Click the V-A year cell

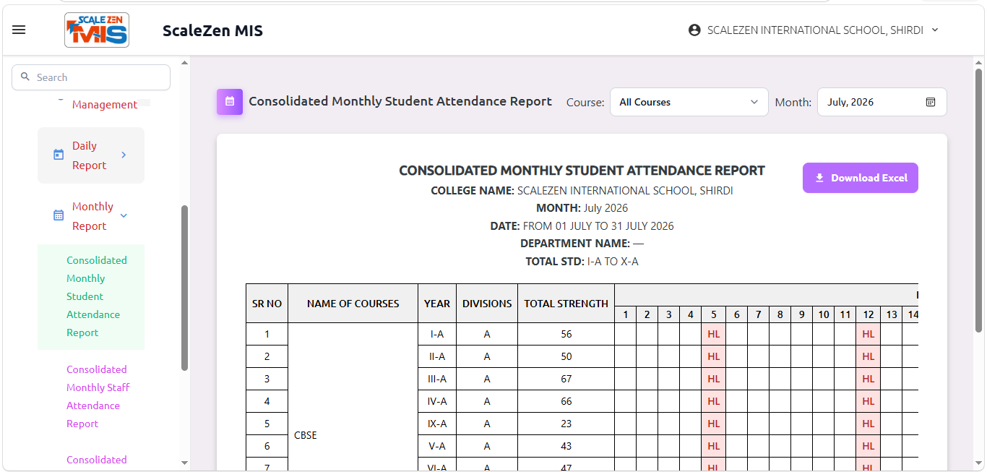click(x=437, y=446)
